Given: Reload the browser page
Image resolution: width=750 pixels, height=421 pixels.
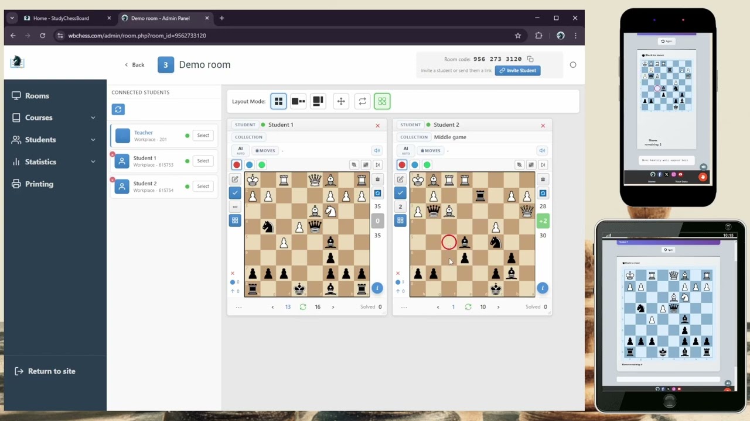Looking at the screenshot, I should click(42, 36).
